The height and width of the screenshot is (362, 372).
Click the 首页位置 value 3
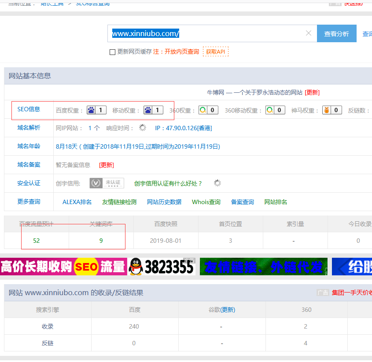pyautogui.click(x=230, y=241)
